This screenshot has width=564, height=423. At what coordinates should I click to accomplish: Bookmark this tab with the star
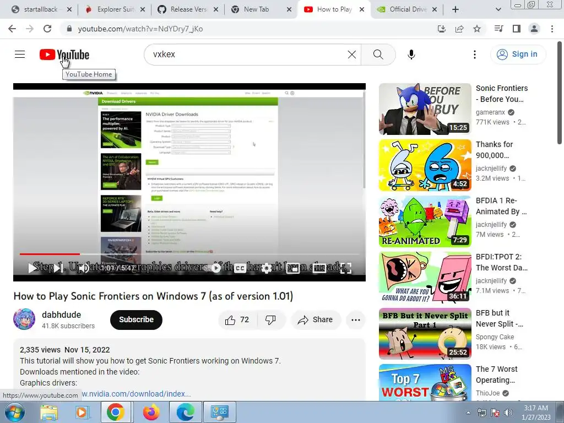point(477,29)
